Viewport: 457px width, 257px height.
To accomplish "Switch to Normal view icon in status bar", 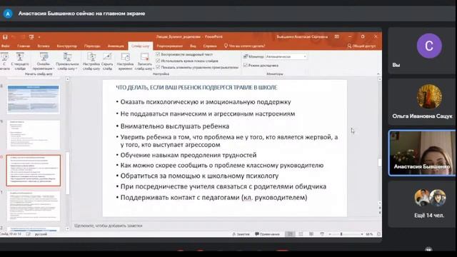I will point(290,234).
